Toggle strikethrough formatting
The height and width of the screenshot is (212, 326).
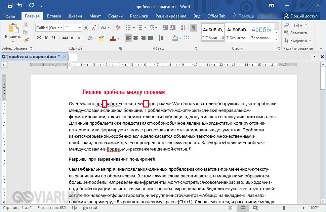[65, 38]
